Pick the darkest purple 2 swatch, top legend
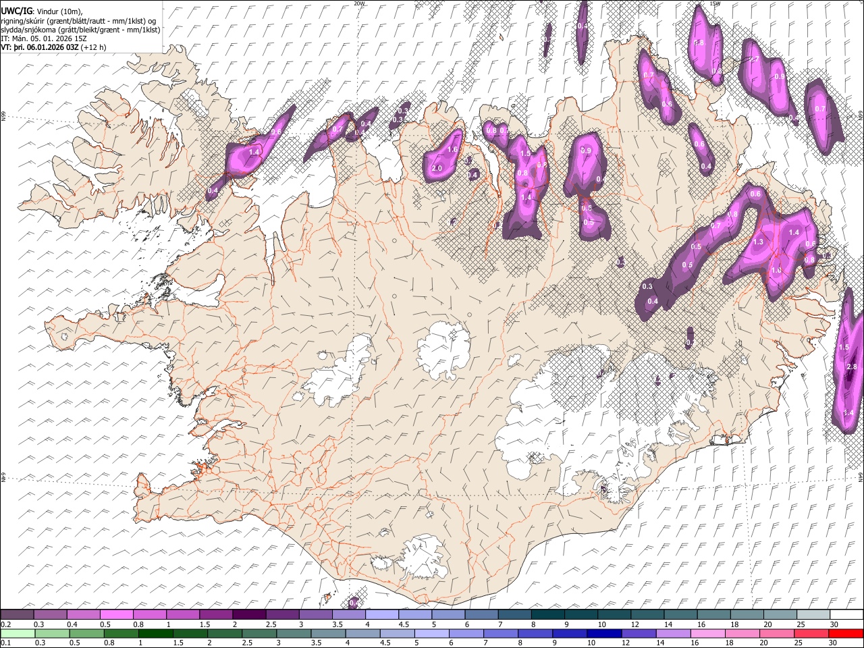This screenshot has height=648, width=864. 249,614
